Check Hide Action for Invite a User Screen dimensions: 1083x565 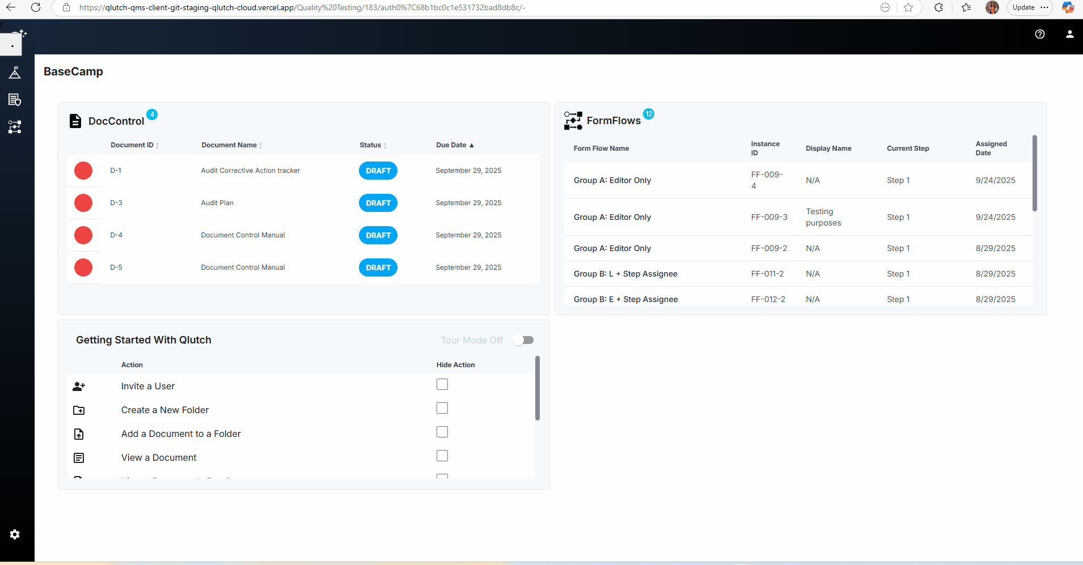(442, 385)
